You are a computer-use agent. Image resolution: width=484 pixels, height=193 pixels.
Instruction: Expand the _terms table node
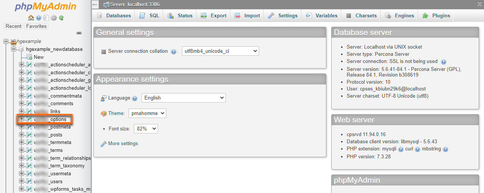tap(22, 150)
